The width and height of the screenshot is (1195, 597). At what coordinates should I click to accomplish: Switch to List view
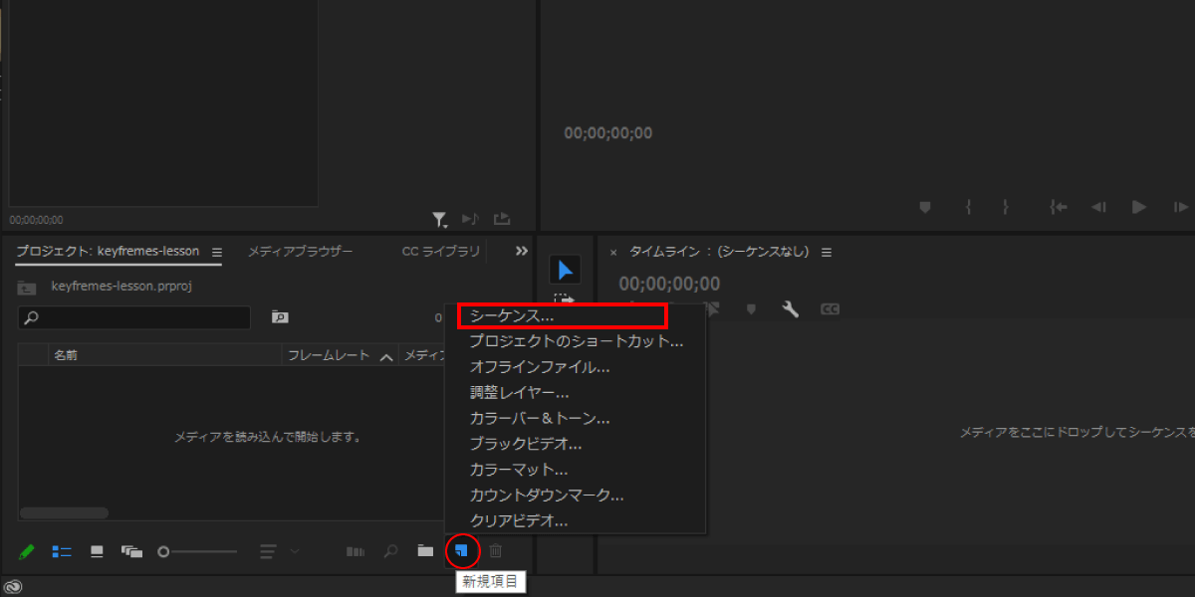click(x=62, y=550)
